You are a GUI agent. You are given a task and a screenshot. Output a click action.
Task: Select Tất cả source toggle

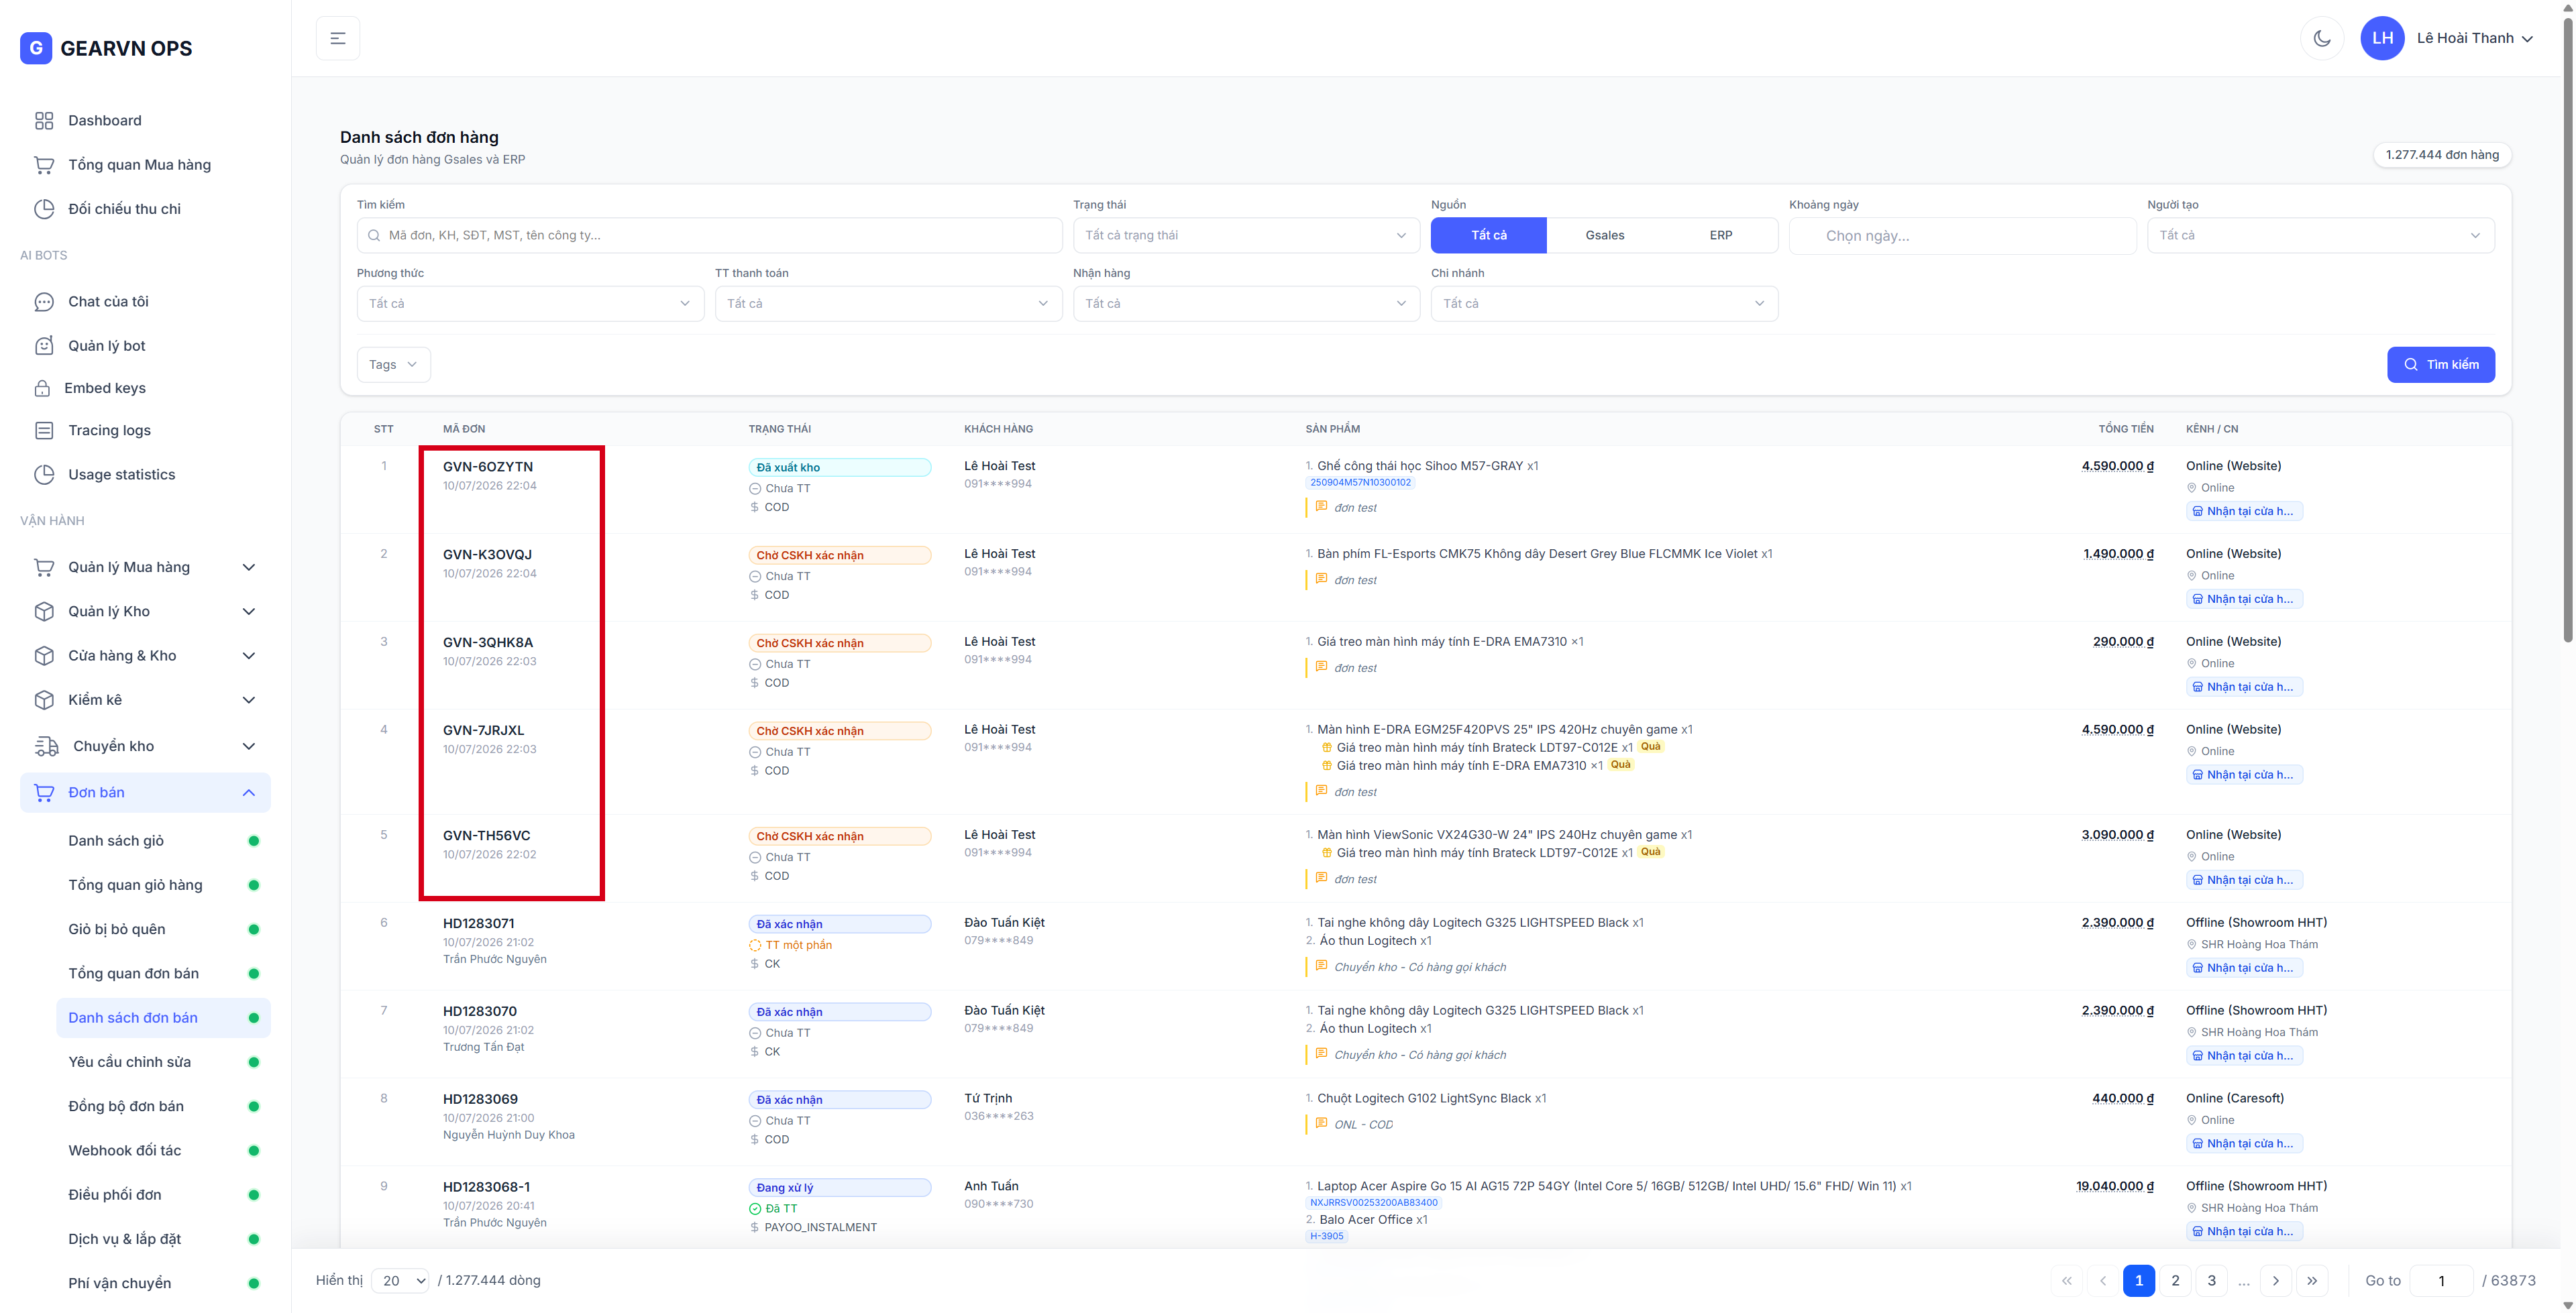point(1488,236)
